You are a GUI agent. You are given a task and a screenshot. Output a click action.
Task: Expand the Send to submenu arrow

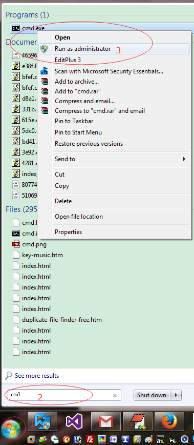pos(184,159)
